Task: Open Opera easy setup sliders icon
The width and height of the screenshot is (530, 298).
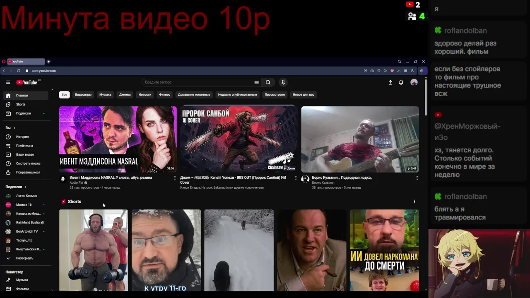Action: click(x=405, y=71)
